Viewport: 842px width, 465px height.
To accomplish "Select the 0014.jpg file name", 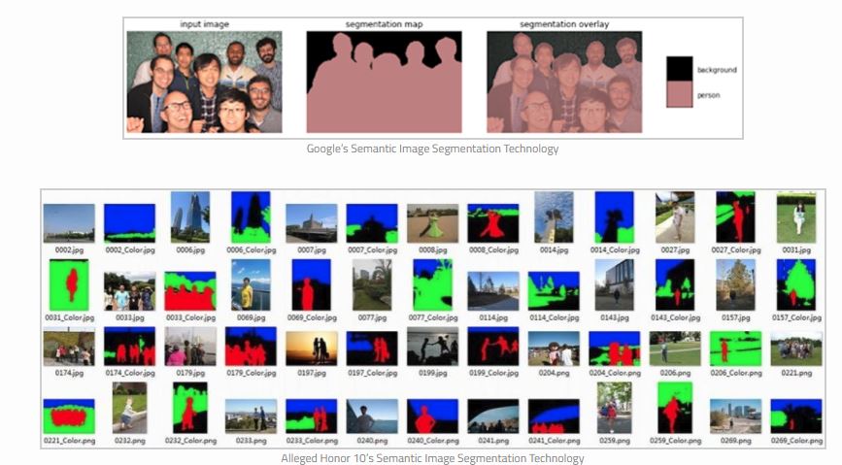I will click(x=554, y=250).
